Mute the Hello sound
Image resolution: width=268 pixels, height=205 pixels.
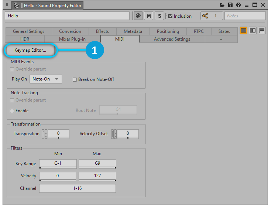point(149,16)
